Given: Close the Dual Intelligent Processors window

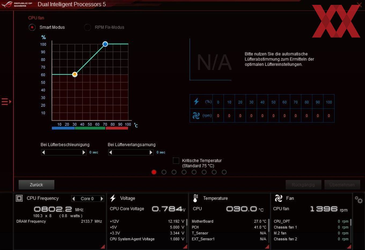Looking at the screenshot, I should [x=359, y=4].
